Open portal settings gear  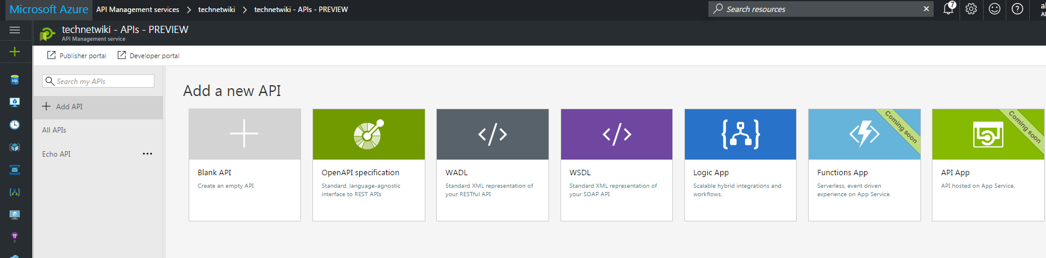[972, 9]
